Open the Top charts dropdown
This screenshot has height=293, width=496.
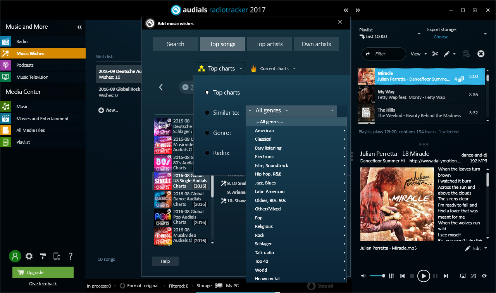click(x=219, y=69)
